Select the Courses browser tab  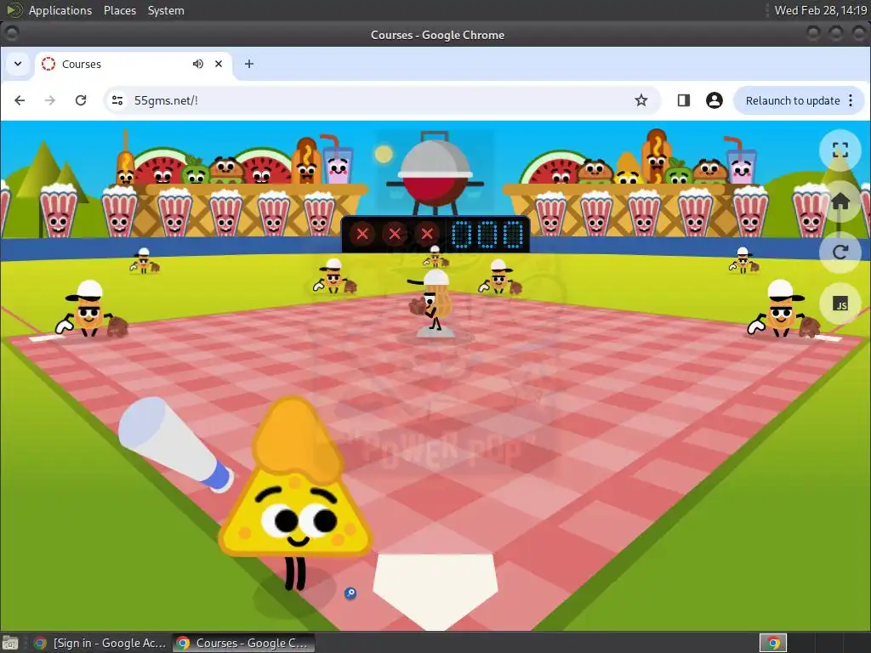134,65
